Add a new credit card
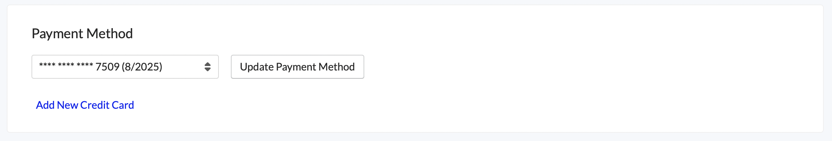832x141 pixels. coord(85,105)
